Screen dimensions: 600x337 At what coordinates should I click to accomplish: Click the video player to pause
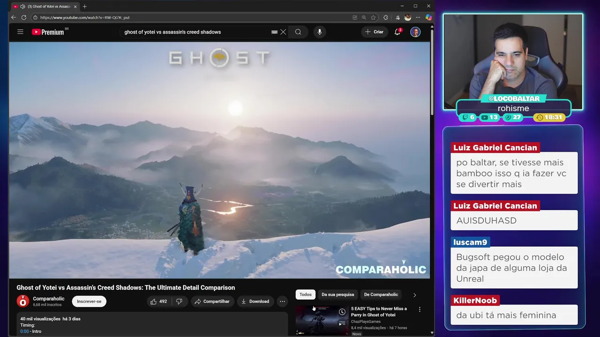pos(219,160)
